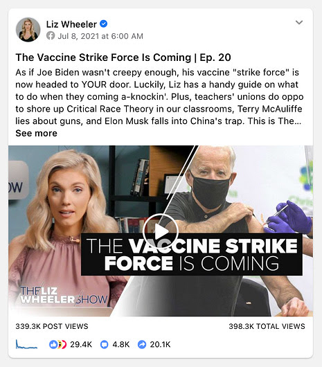Open the Liz Wheeler page name link
Screen dimensions: 322x367
pyautogui.click(x=71, y=24)
